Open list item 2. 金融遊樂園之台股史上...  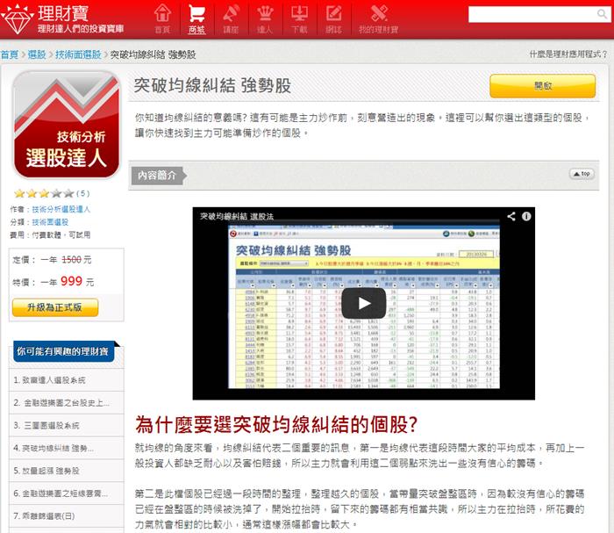[66, 402]
